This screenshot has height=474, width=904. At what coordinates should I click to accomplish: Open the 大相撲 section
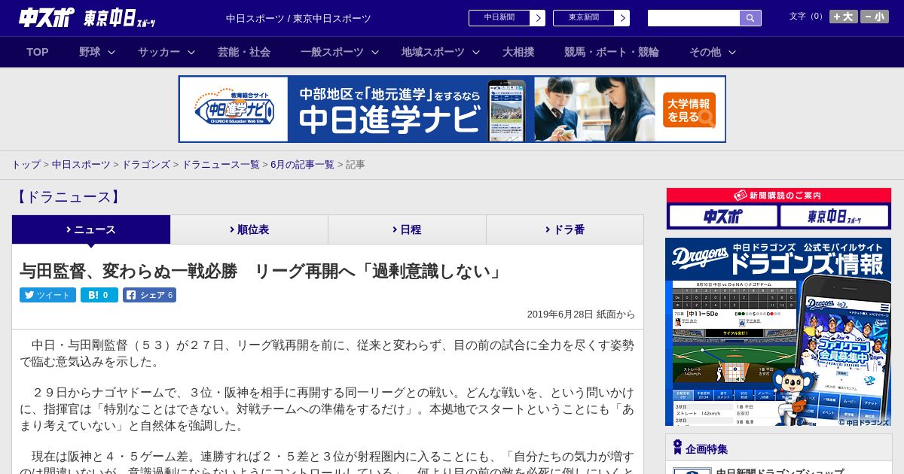[518, 52]
